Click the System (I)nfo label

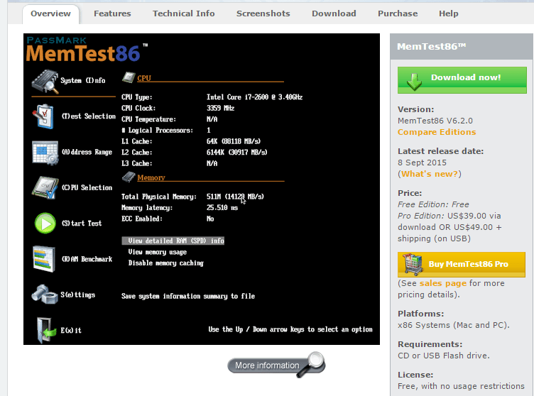[83, 81]
